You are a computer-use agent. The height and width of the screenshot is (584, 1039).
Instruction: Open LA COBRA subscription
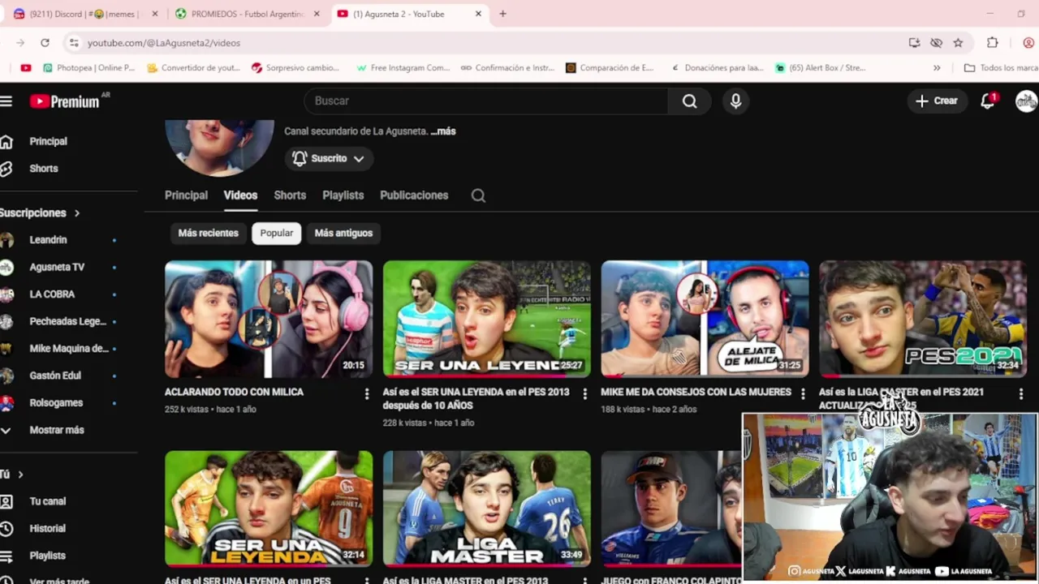pyautogui.click(x=52, y=294)
